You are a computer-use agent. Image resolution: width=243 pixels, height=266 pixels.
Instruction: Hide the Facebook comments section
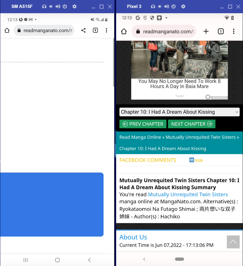tap(196, 160)
